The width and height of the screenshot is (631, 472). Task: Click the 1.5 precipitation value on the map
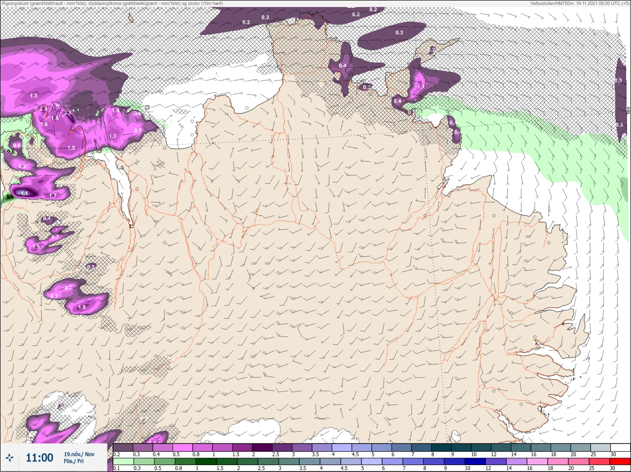tap(71, 148)
